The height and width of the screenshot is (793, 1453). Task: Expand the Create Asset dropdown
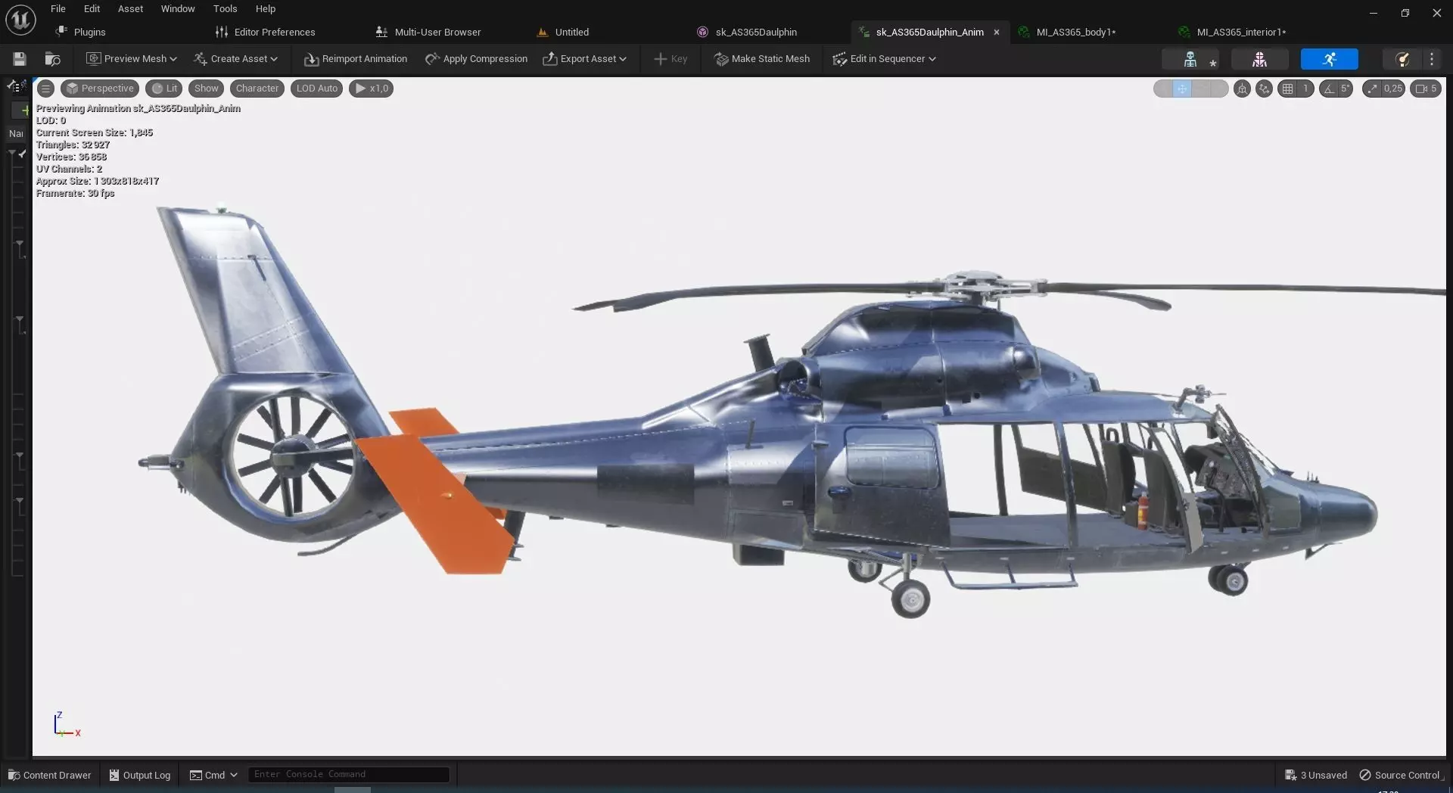(236, 59)
